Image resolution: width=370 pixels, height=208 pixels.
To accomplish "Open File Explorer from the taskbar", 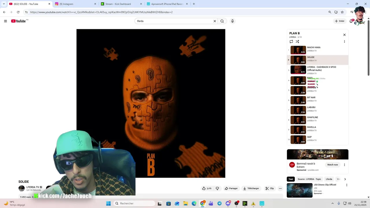I will point(185,203).
